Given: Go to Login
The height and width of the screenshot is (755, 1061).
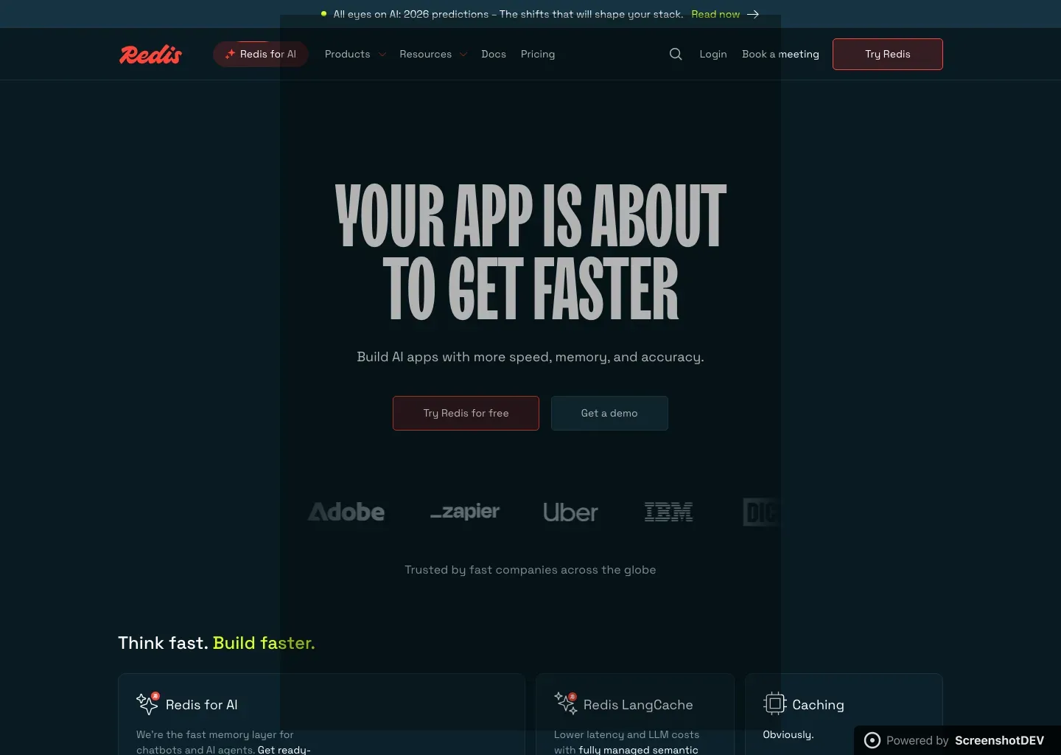Looking at the screenshot, I should click(713, 54).
